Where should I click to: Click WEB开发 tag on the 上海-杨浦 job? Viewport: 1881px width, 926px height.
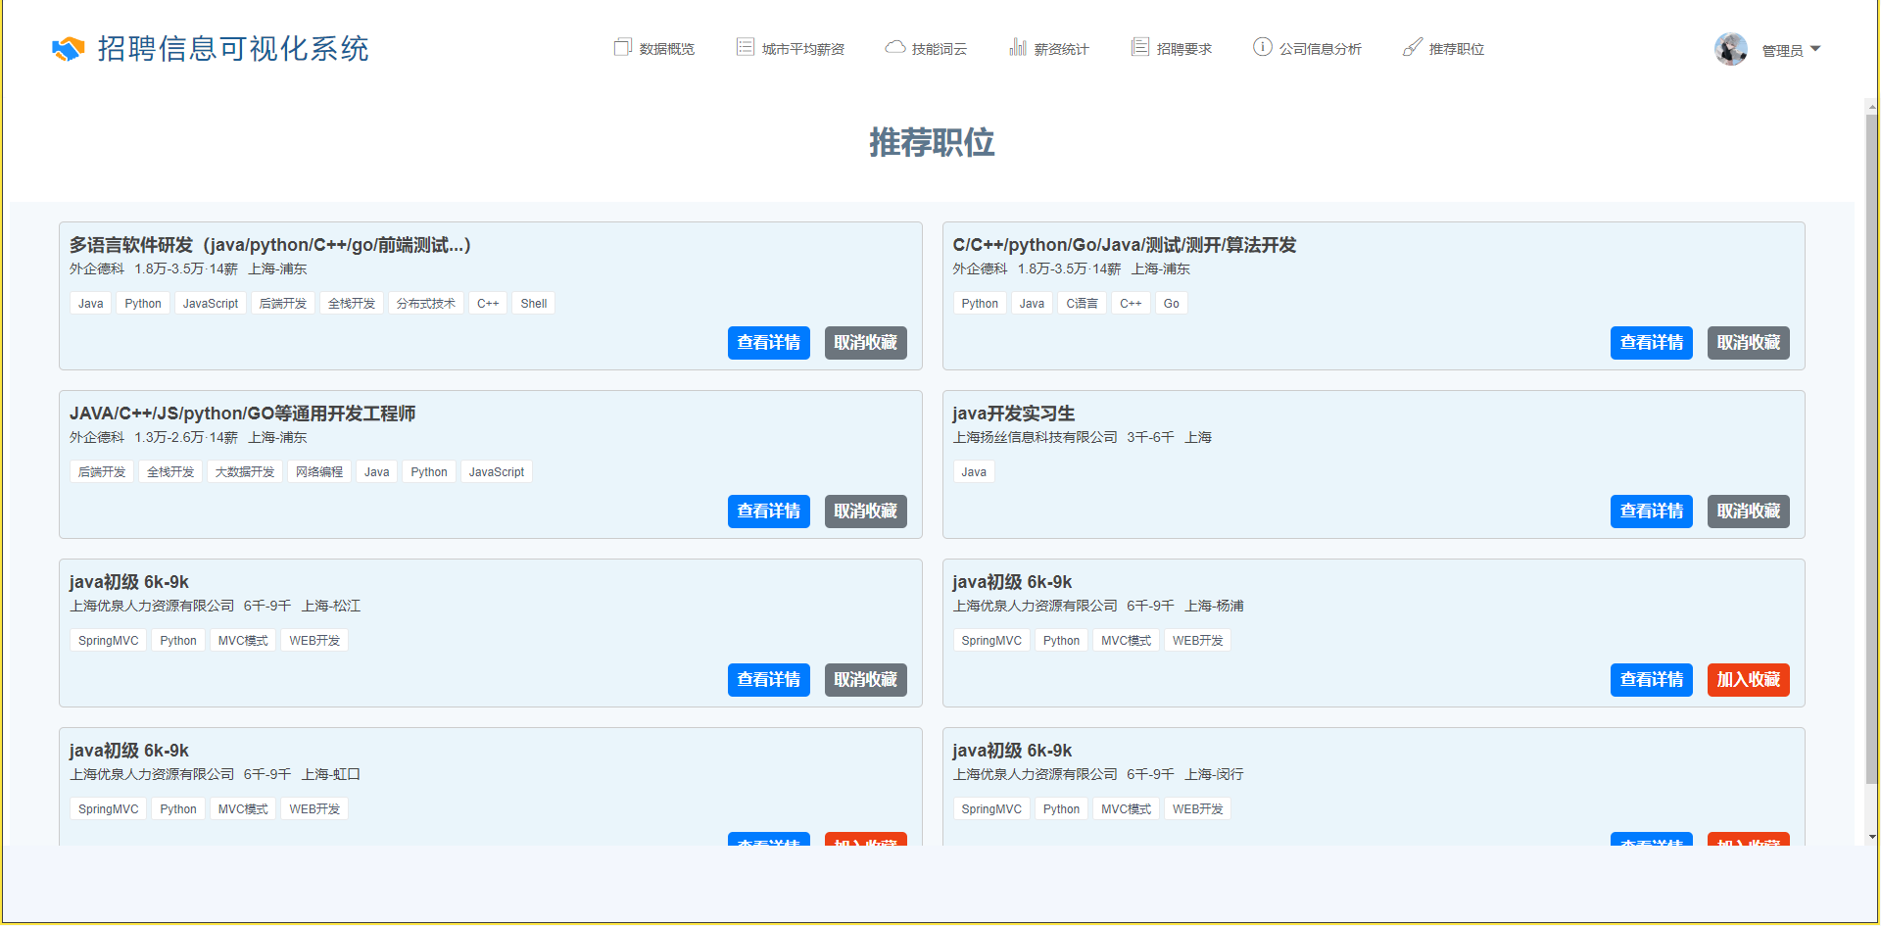tap(1198, 641)
